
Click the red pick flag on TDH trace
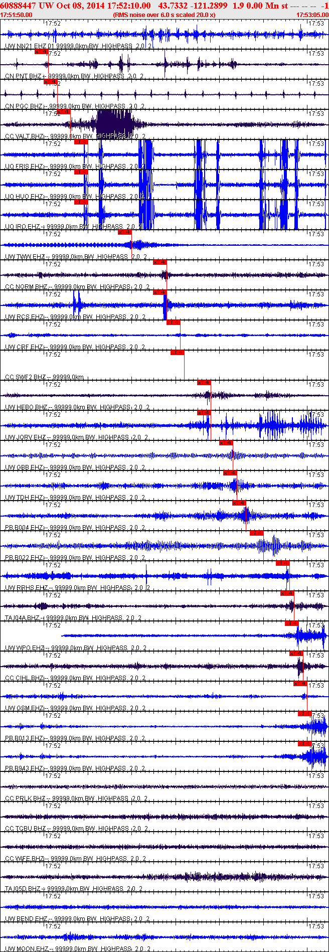(x=230, y=473)
